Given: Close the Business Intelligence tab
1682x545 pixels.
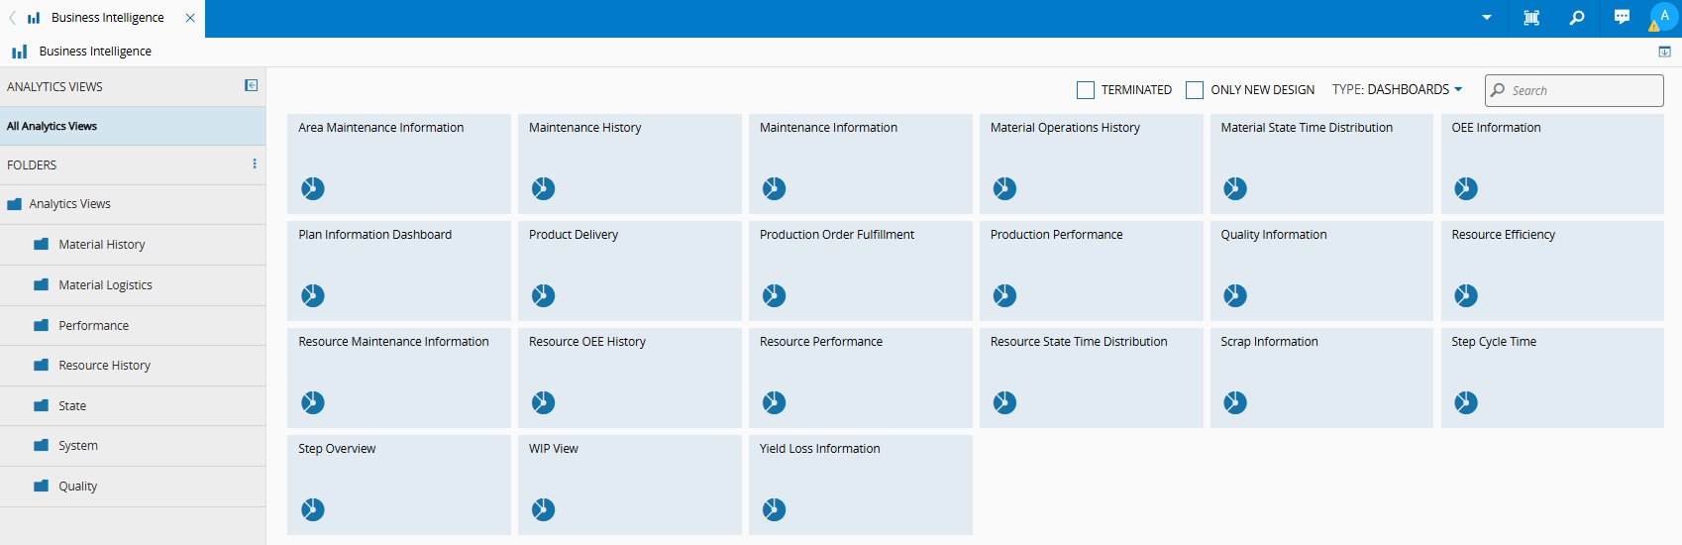Looking at the screenshot, I should click(x=190, y=18).
